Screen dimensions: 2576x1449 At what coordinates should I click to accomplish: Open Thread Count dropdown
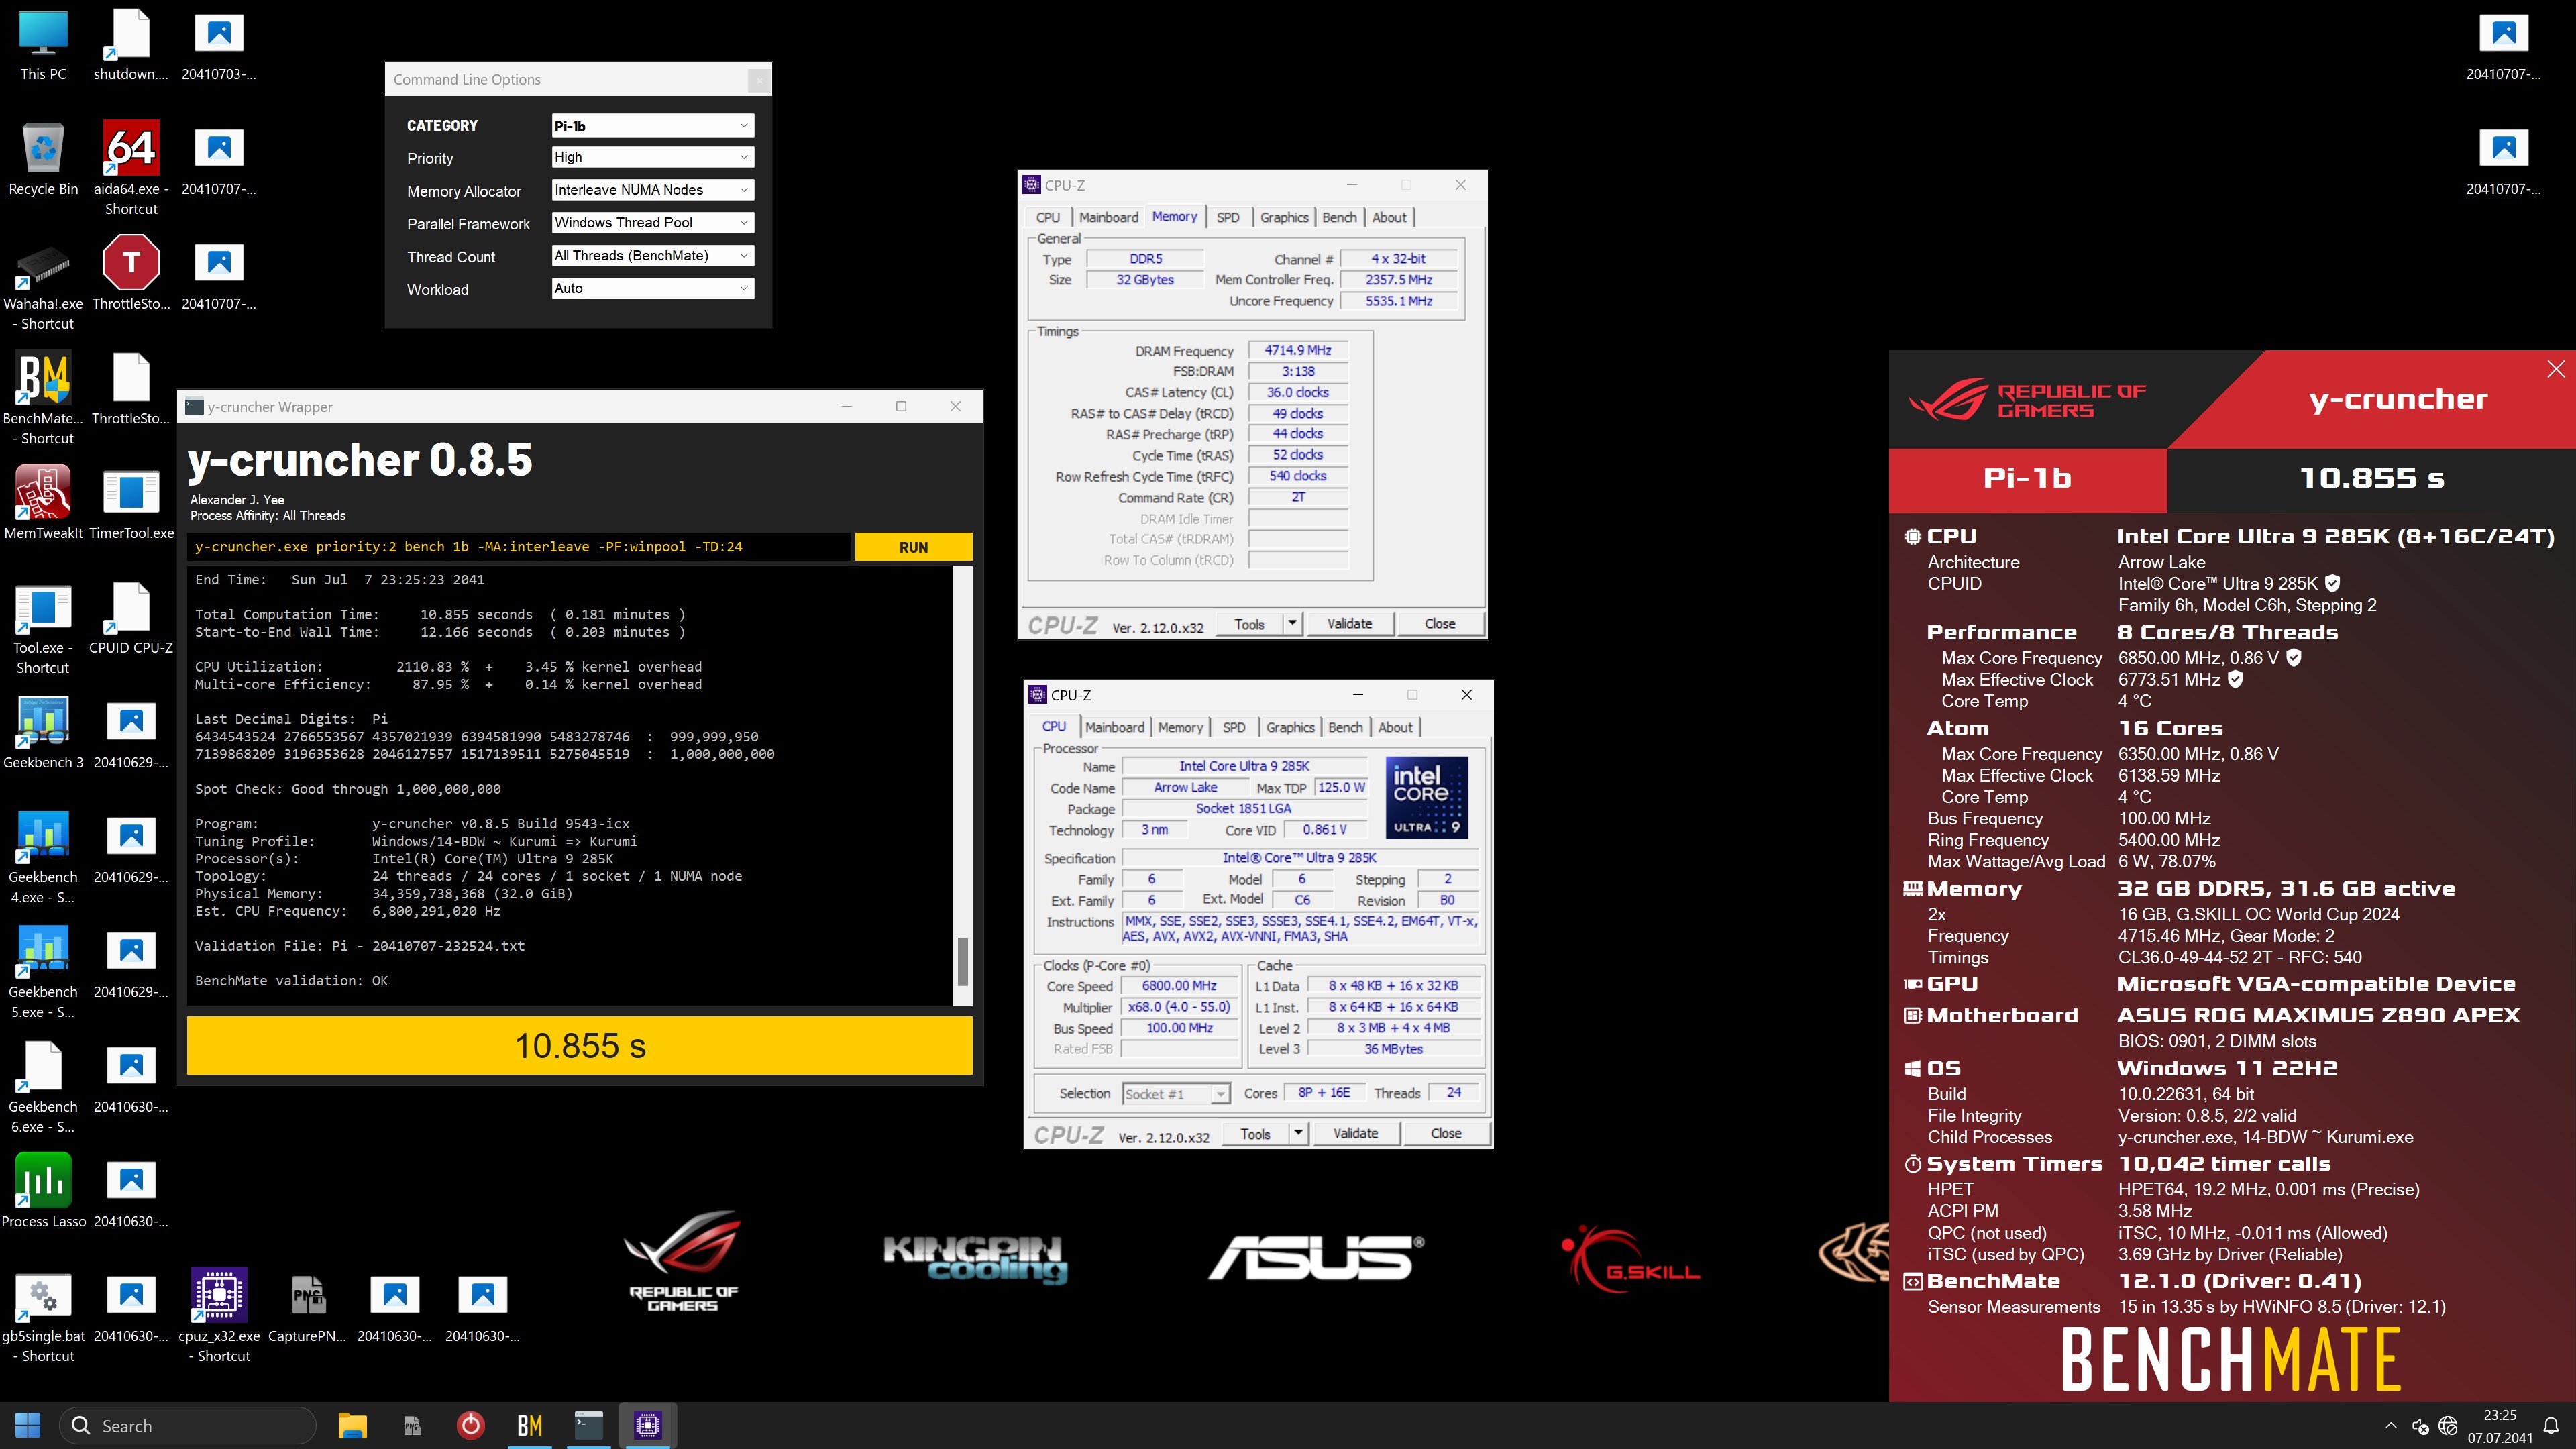652,256
